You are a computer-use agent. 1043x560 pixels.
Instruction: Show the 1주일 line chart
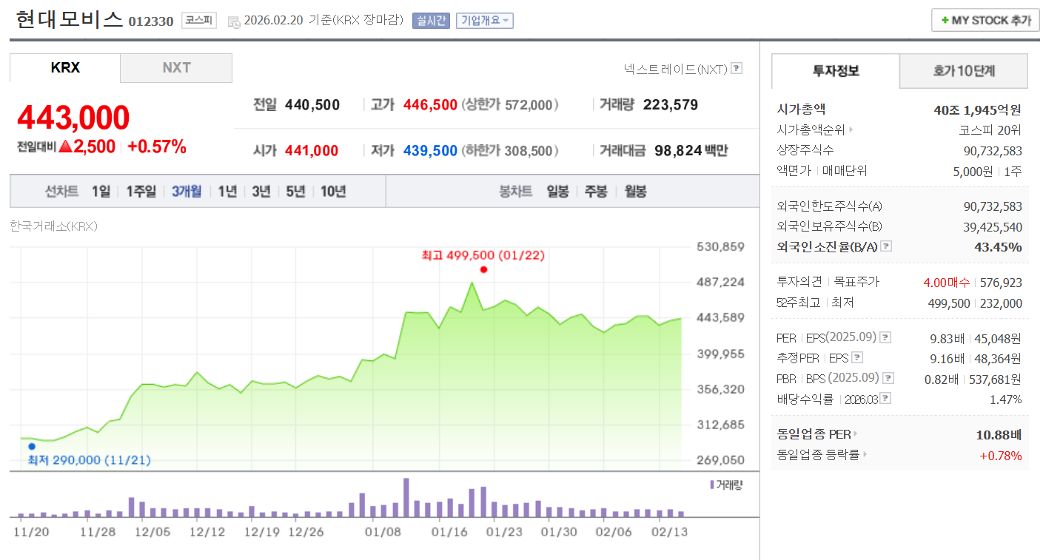point(141,192)
